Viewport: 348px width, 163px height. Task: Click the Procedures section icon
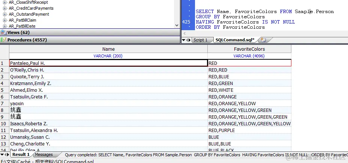3,40
